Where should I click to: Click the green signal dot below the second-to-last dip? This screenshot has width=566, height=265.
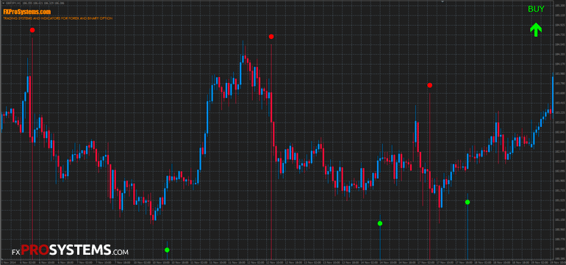pyautogui.click(x=380, y=224)
